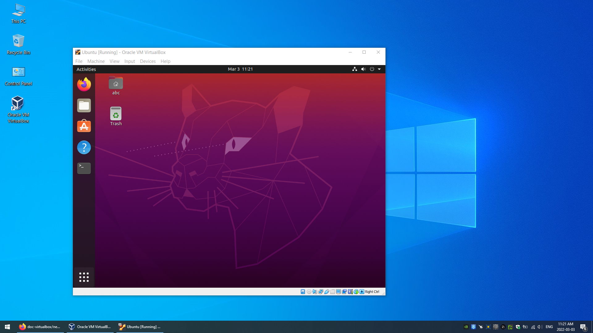Click the Help icon in Ubuntu sidebar

[83, 147]
